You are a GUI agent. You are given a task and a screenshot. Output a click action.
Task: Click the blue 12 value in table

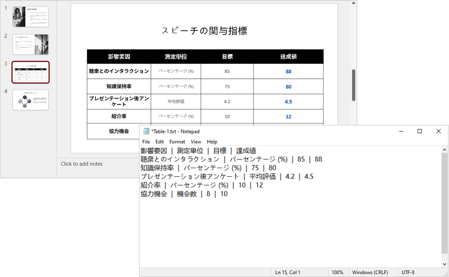(289, 116)
